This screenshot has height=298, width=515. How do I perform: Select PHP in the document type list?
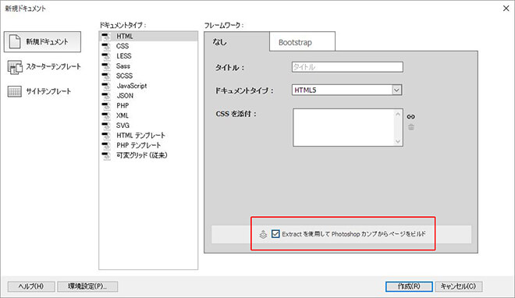click(148, 105)
